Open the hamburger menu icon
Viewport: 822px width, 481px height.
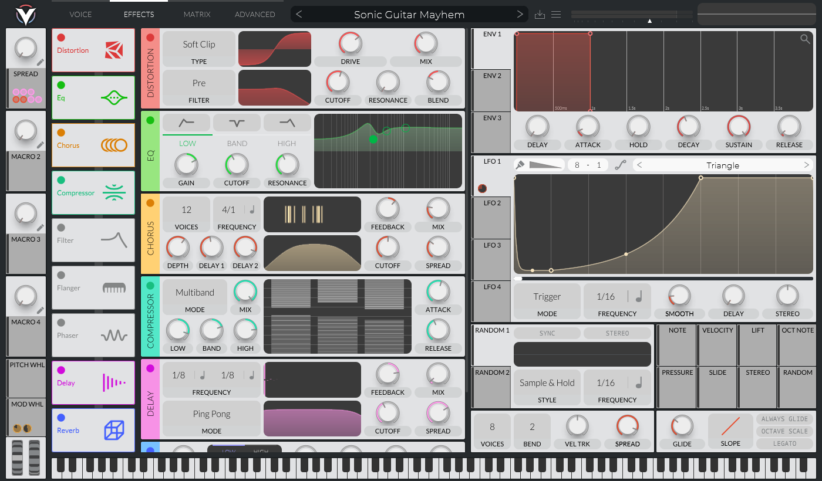tap(556, 14)
